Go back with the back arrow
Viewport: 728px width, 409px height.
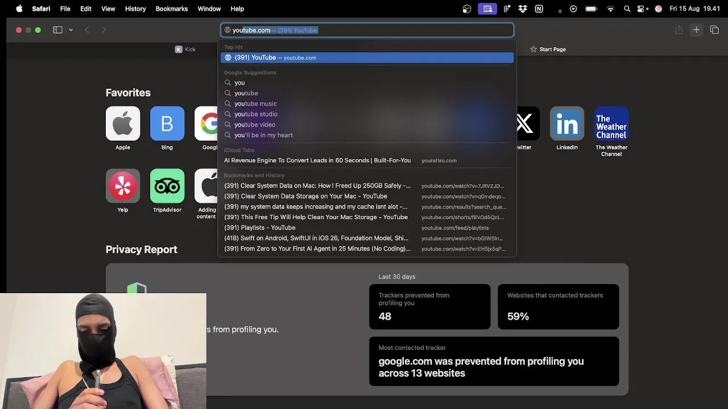87,30
